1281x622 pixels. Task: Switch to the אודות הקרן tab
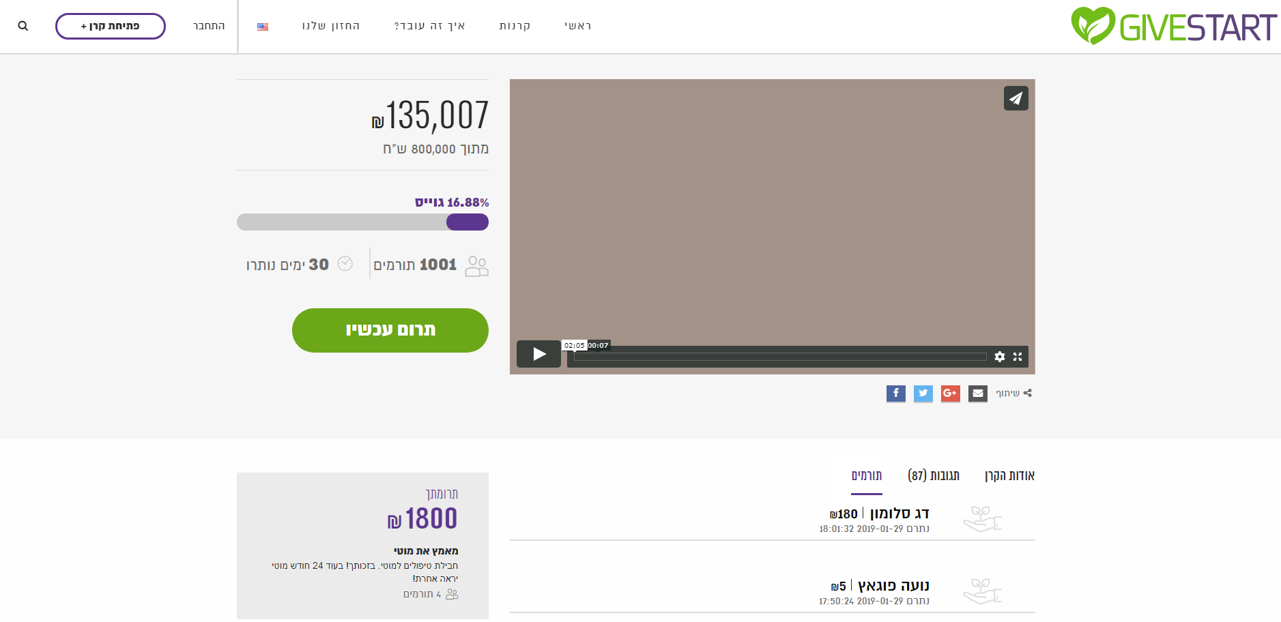(1010, 476)
